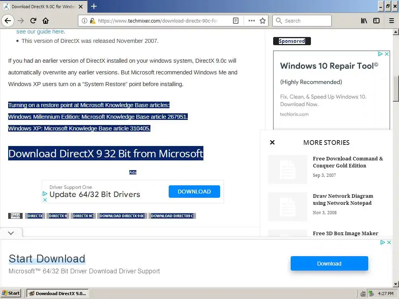This screenshot has width=399, height=299.
Task: Open the DIRECTX tag
Action: click(x=35, y=216)
